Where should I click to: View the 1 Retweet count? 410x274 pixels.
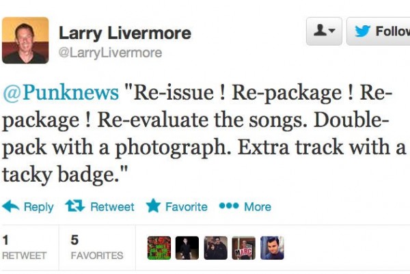[25, 247]
